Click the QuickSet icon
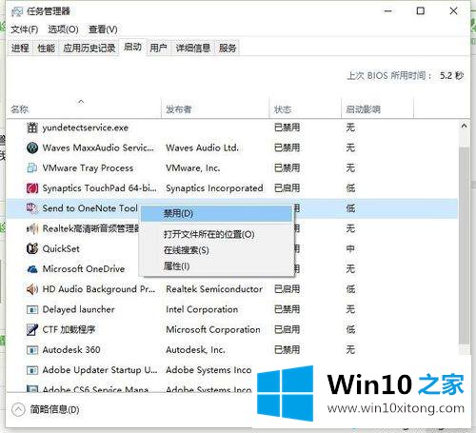Image resolution: width=476 pixels, height=433 pixels. click(32, 248)
